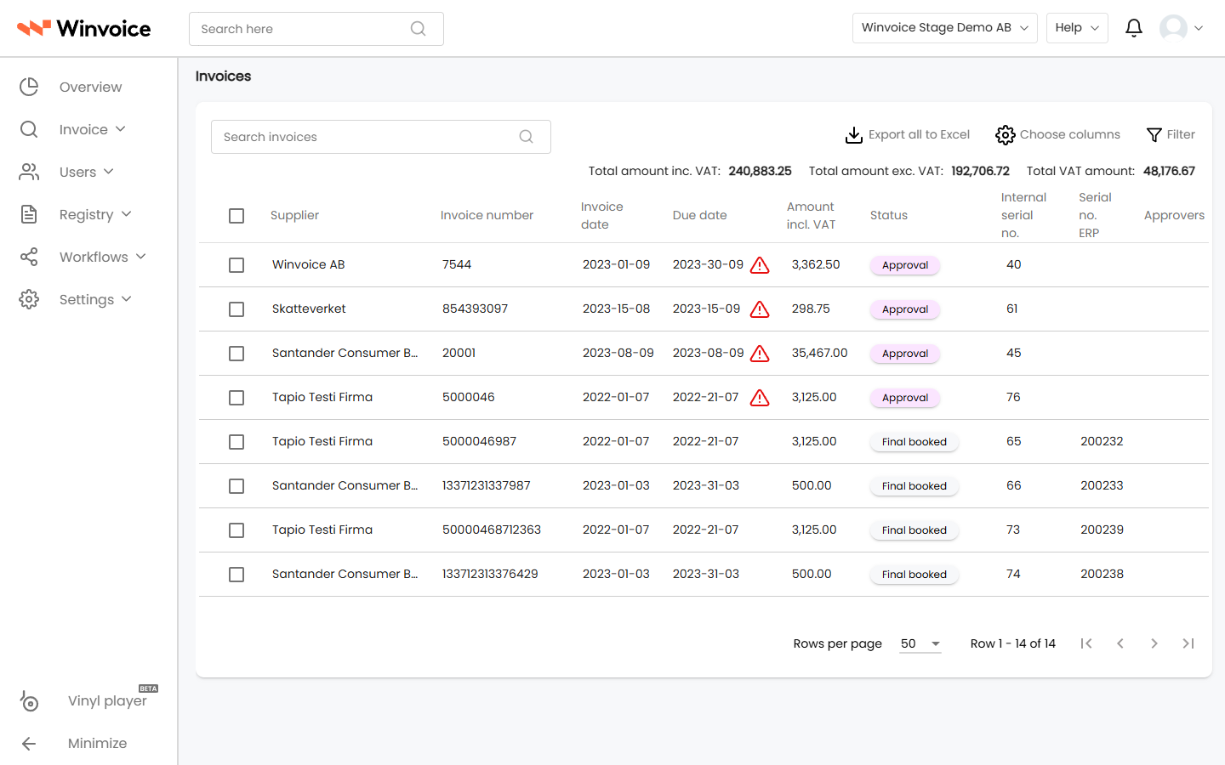This screenshot has height=765, width=1225.
Task: Click the Overview pie chart icon
Action: 29,87
